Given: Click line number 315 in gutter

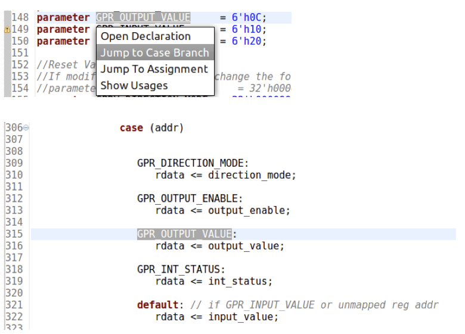Looking at the screenshot, I should tap(14, 234).
